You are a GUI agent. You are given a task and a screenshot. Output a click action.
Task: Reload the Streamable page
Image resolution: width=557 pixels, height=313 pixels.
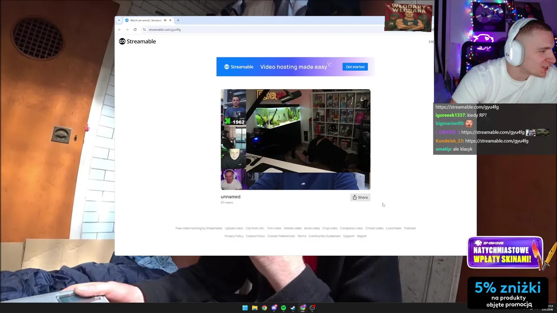pos(135,30)
